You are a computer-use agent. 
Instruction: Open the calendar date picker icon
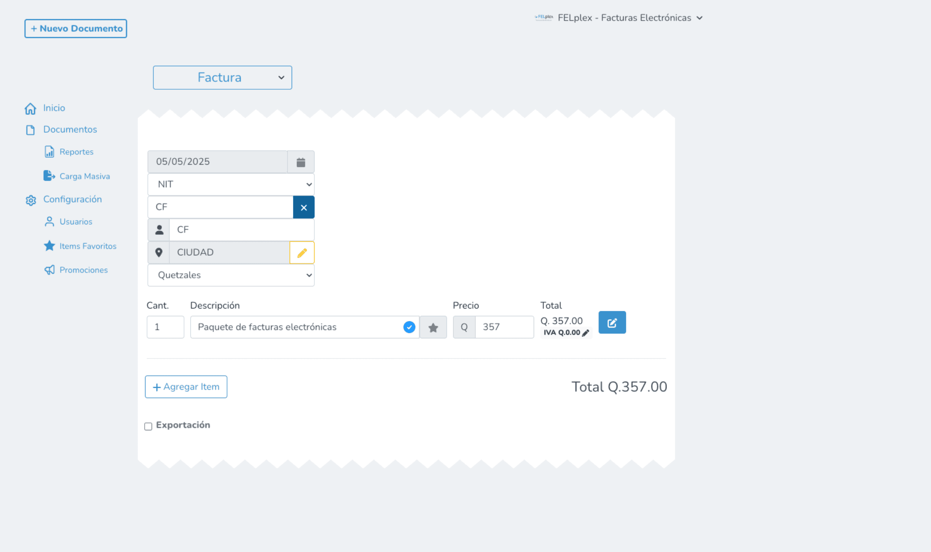(x=301, y=162)
